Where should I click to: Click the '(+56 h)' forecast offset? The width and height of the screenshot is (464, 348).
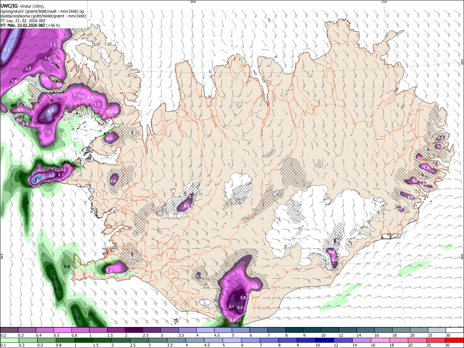click(53, 25)
